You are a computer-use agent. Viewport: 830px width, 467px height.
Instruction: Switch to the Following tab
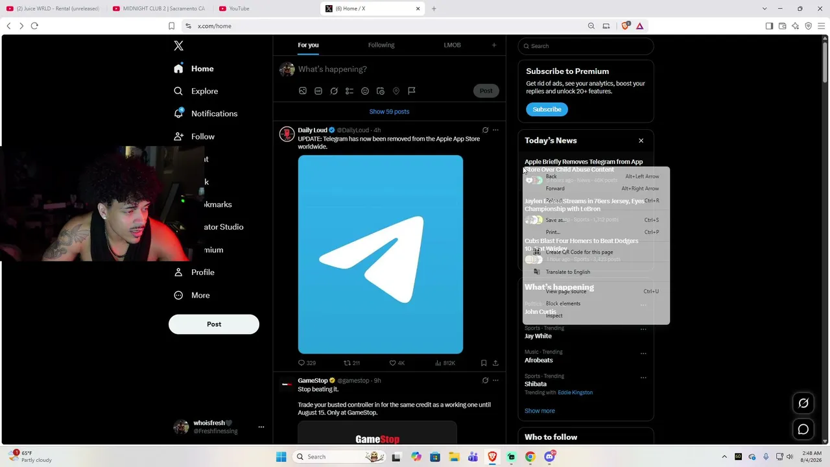coord(381,45)
